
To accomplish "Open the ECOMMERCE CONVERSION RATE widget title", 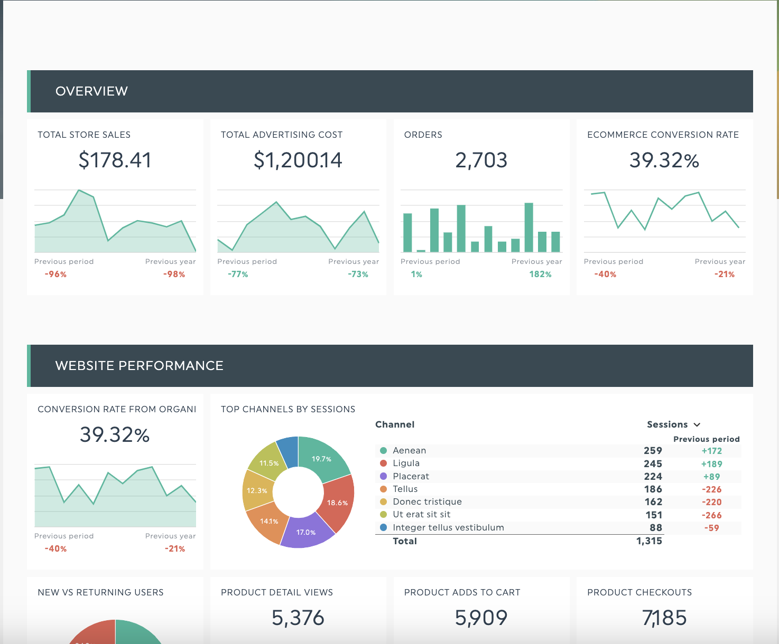I will [x=663, y=135].
